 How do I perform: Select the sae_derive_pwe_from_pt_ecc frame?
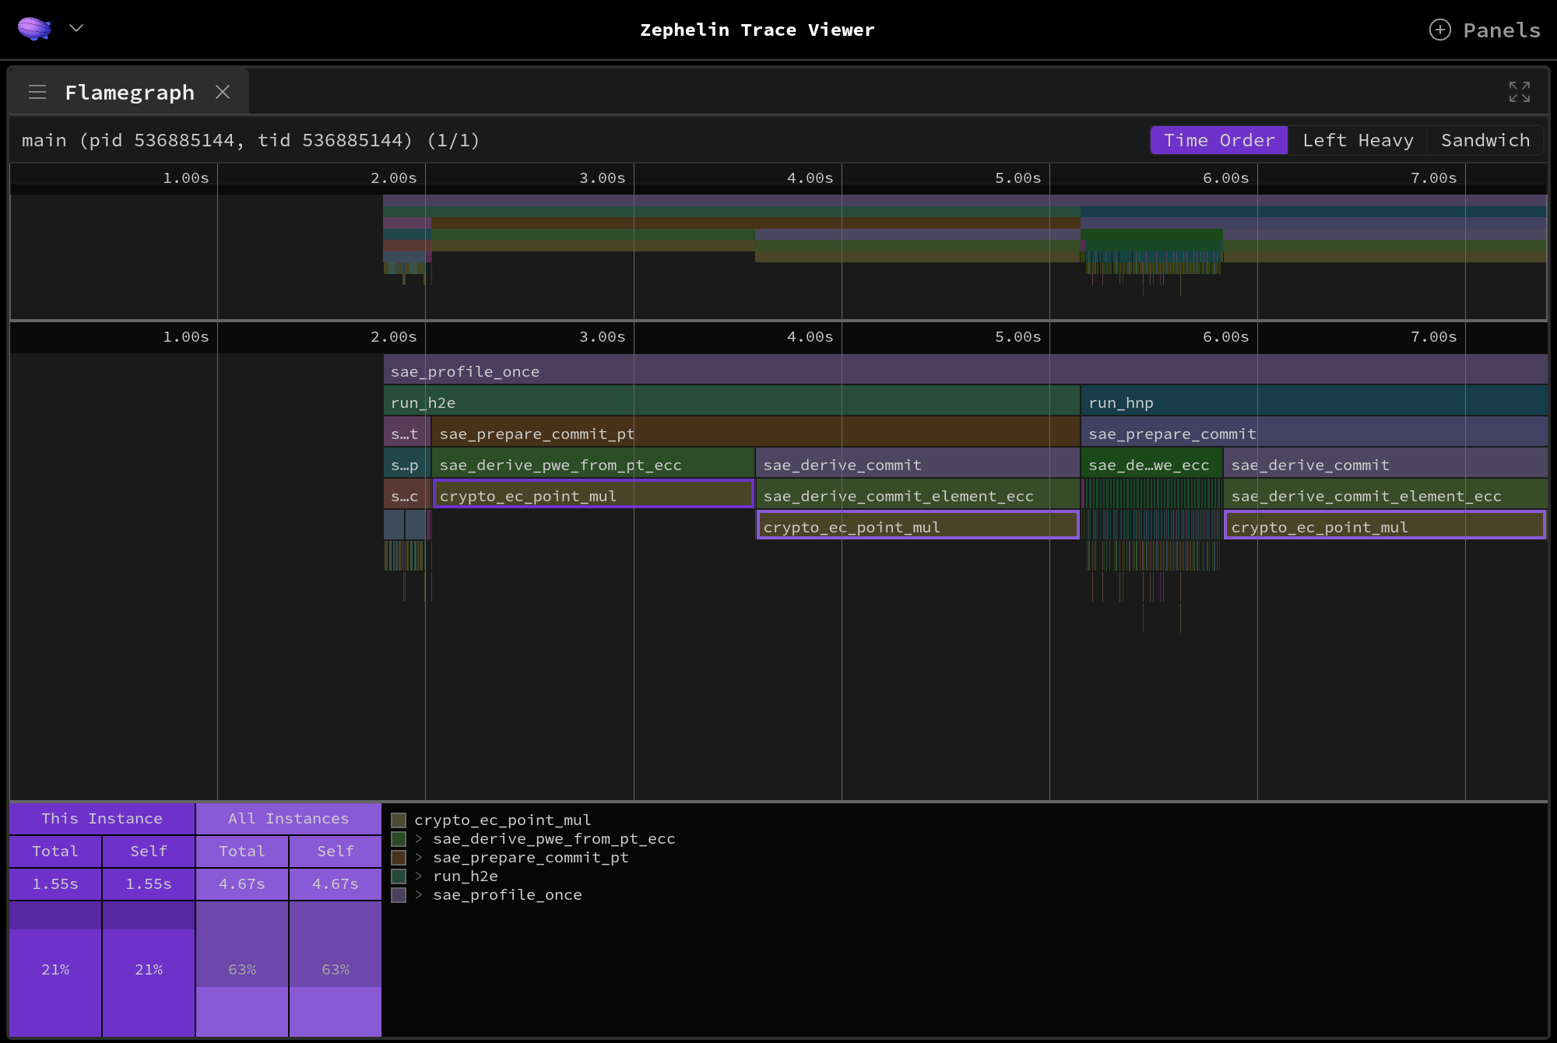592,464
